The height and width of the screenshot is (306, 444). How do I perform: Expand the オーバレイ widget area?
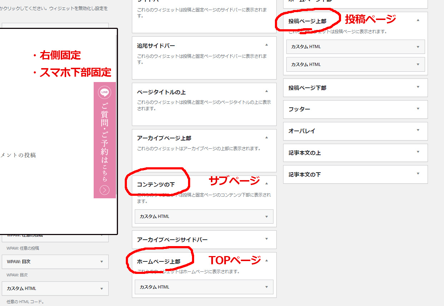pos(418,131)
